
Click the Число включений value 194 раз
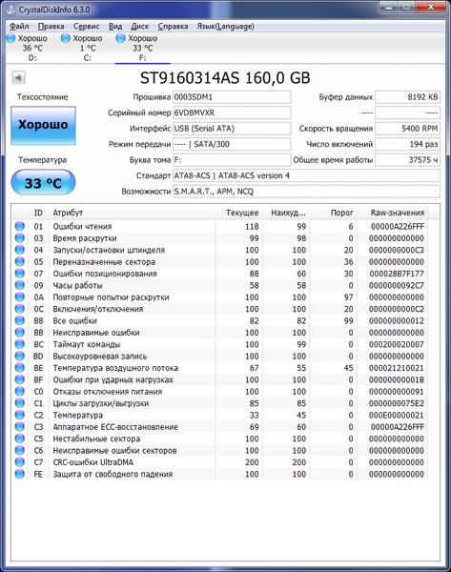407,144
